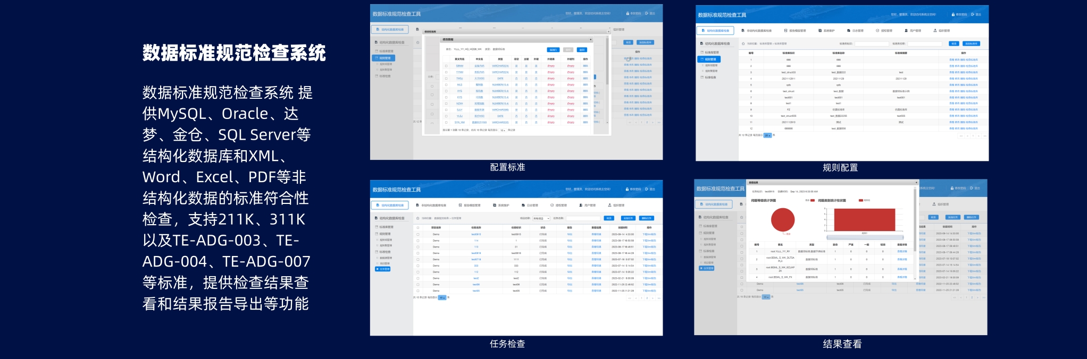Click 修改密码 lock icon in 规则配置 panel
The image size is (1087, 359).
pos(952,14)
